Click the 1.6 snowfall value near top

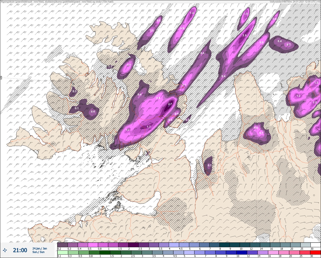(192, 13)
